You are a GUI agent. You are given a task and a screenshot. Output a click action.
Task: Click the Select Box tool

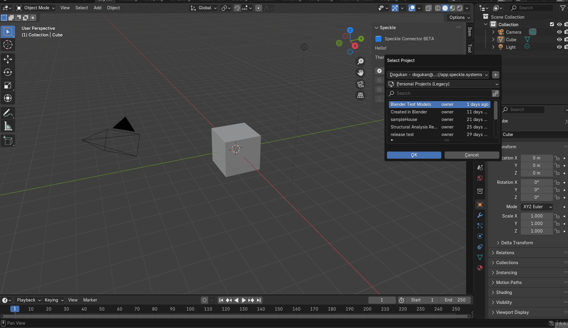[8, 32]
